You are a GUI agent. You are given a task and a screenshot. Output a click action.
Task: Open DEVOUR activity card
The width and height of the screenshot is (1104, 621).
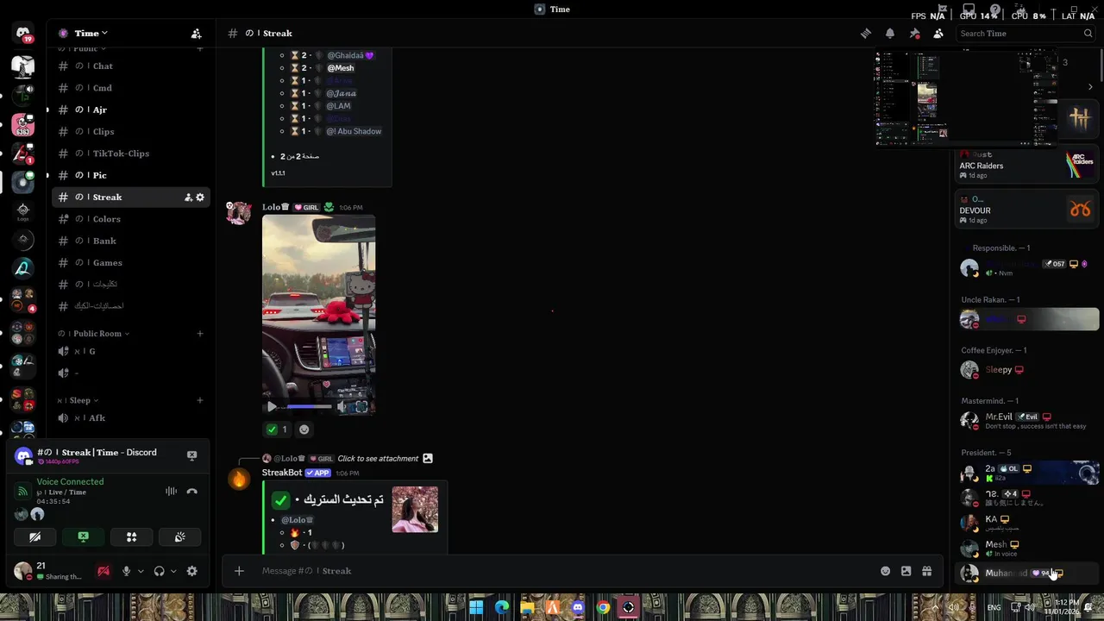(1026, 210)
